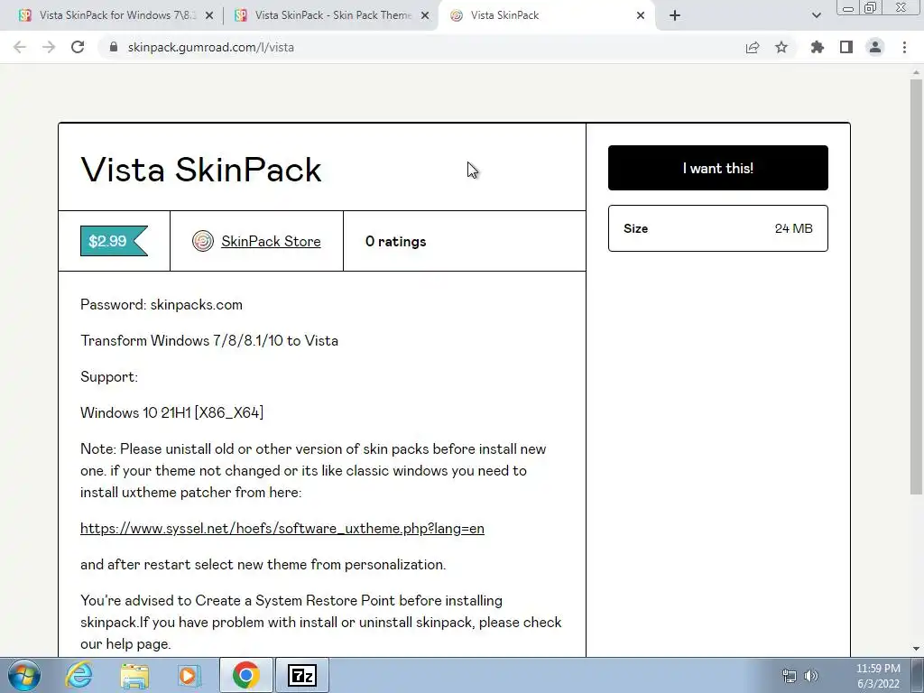This screenshot has width=924, height=693.
Task: Open the Chrome profile avatar
Action: point(875,47)
